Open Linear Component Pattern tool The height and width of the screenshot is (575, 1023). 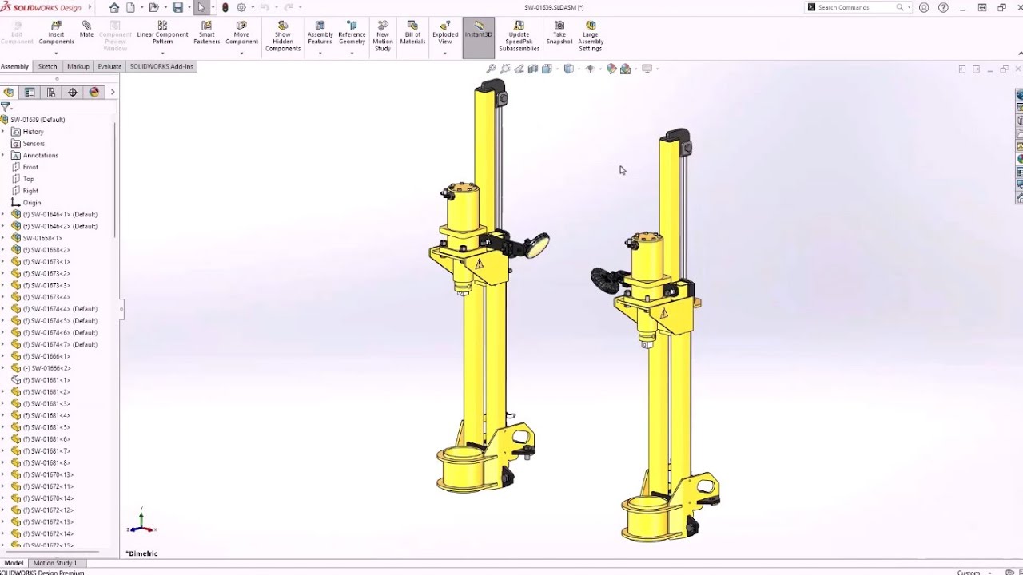click(162, 33)
